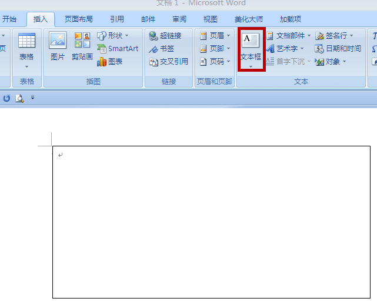Open the 邮件 tab
377x305 pixels.
click(148, 19)
